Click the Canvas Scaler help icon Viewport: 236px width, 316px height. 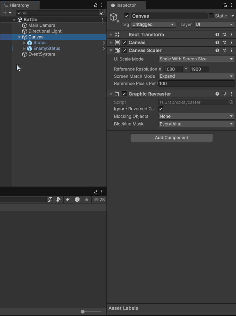(217, 50)
